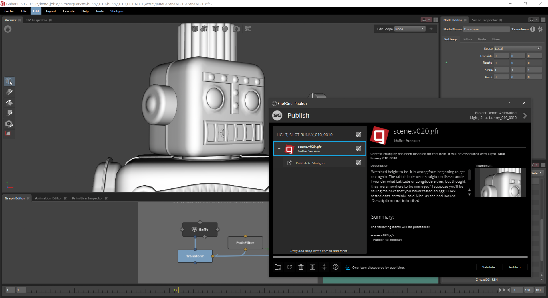Image resolution: width=548 pixels, height=298 pixels.
Task: Click the blue log arrow icon by the status
Action: [x=348, y=267]
